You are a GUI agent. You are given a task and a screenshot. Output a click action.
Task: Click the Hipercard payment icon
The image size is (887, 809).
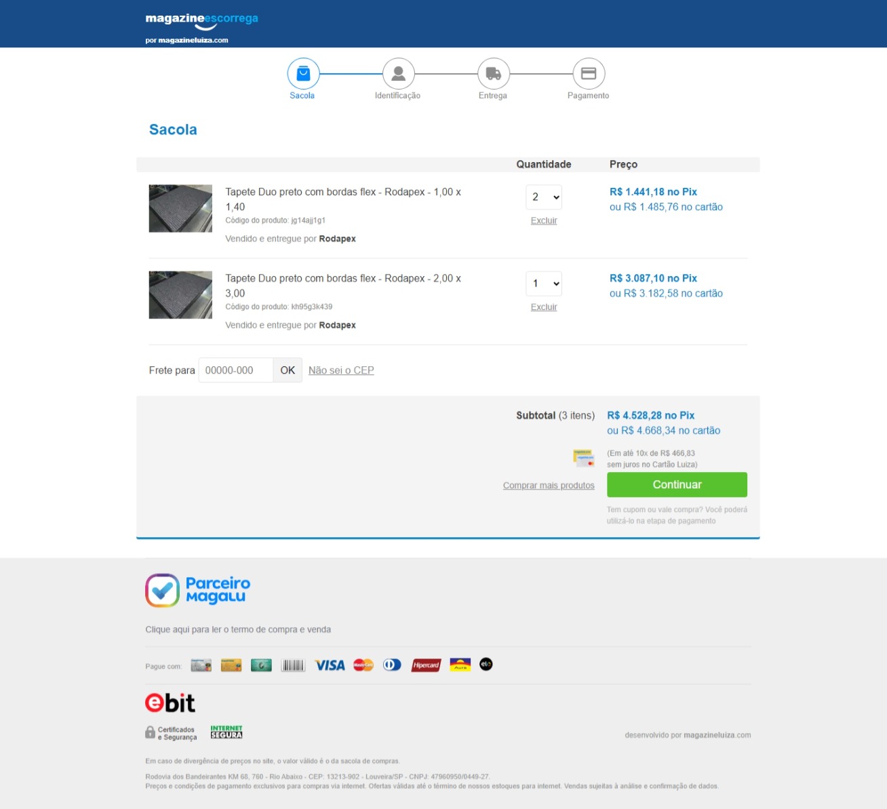tap(426, 665)
